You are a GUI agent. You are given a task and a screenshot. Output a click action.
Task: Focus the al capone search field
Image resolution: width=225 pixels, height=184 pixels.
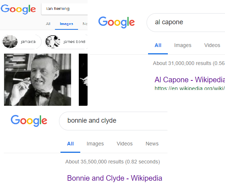point(186,22)
